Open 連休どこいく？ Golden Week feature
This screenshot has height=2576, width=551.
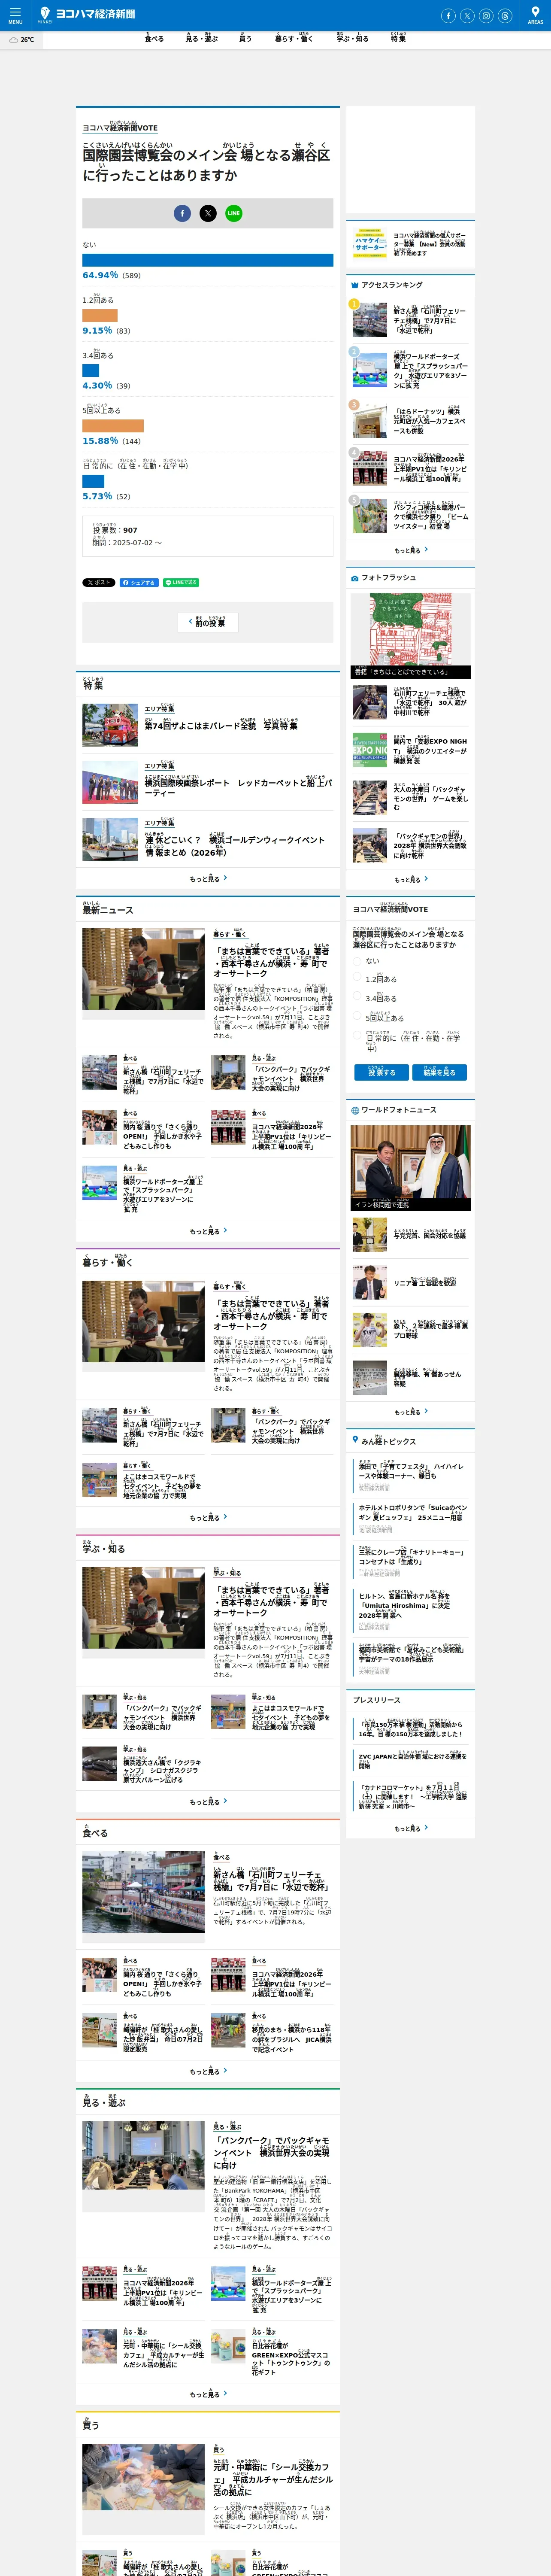click(x=235, y=845)
